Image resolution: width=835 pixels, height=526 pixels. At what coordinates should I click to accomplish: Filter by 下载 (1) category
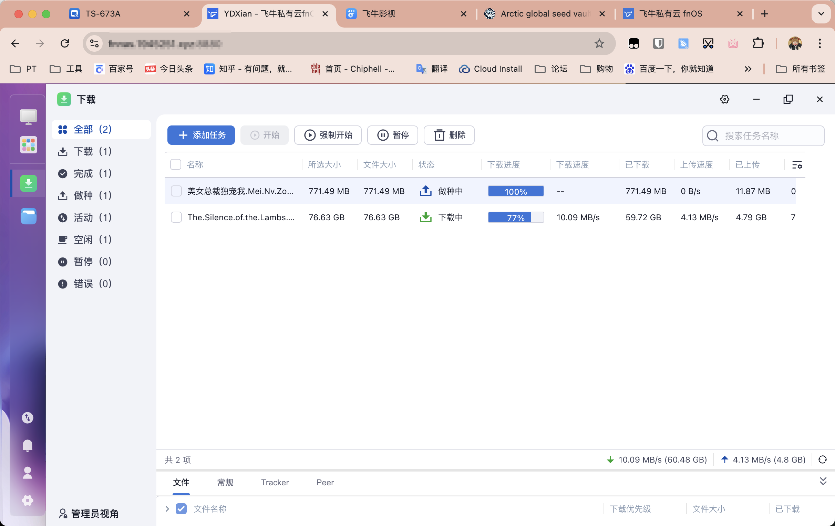pyautogui.click(x=101, y=151)
